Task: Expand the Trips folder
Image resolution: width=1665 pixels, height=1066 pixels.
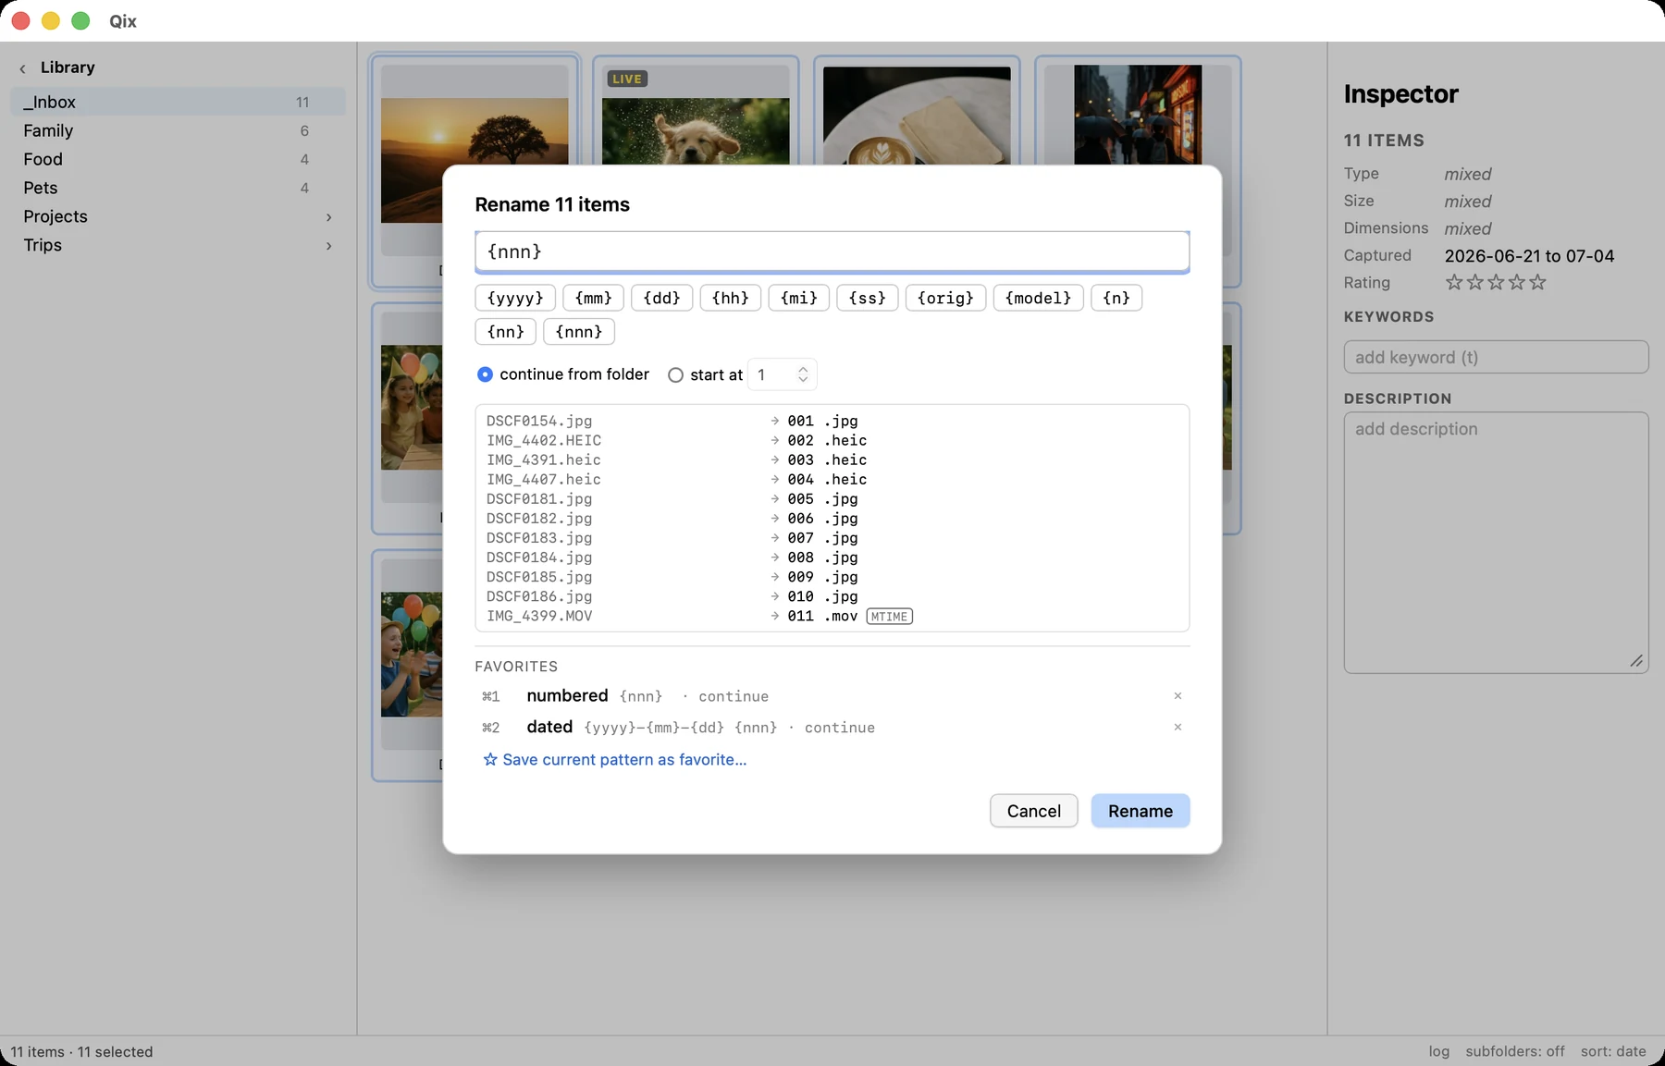Action: (x=328, y=246)
